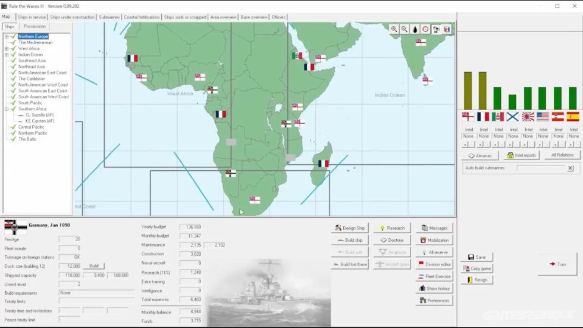This screenshot has width=583, height=328.
Task: Click the Russian naval ensign flag
Action: pos(512,117)
